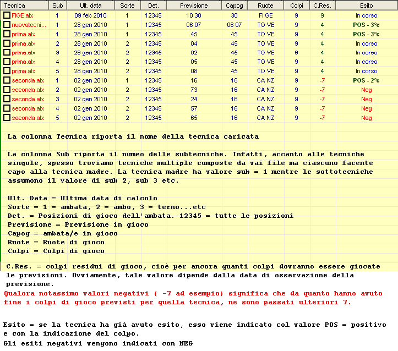Sort by the Sub column header
The width and height of the screenshot is (398, 351).
[58, 6]
